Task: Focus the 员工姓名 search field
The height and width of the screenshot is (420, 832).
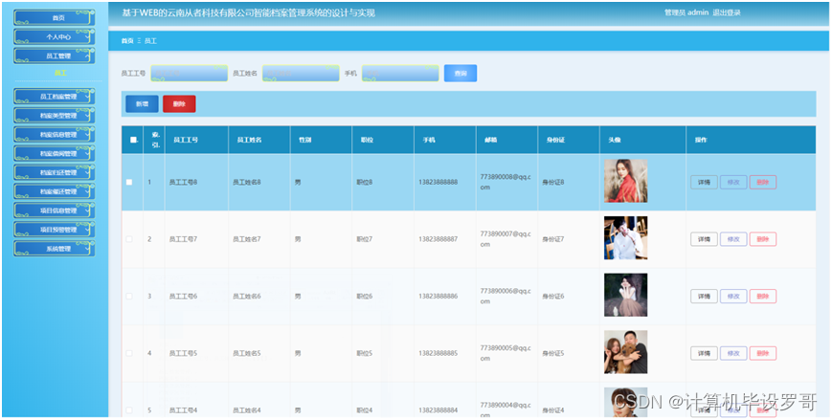Action: pos(301,73)
